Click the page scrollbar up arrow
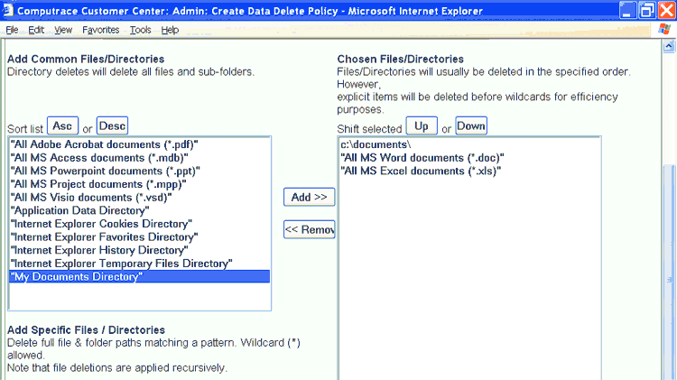This screenshot has height=380, width=677. click(x=669, y=46)
